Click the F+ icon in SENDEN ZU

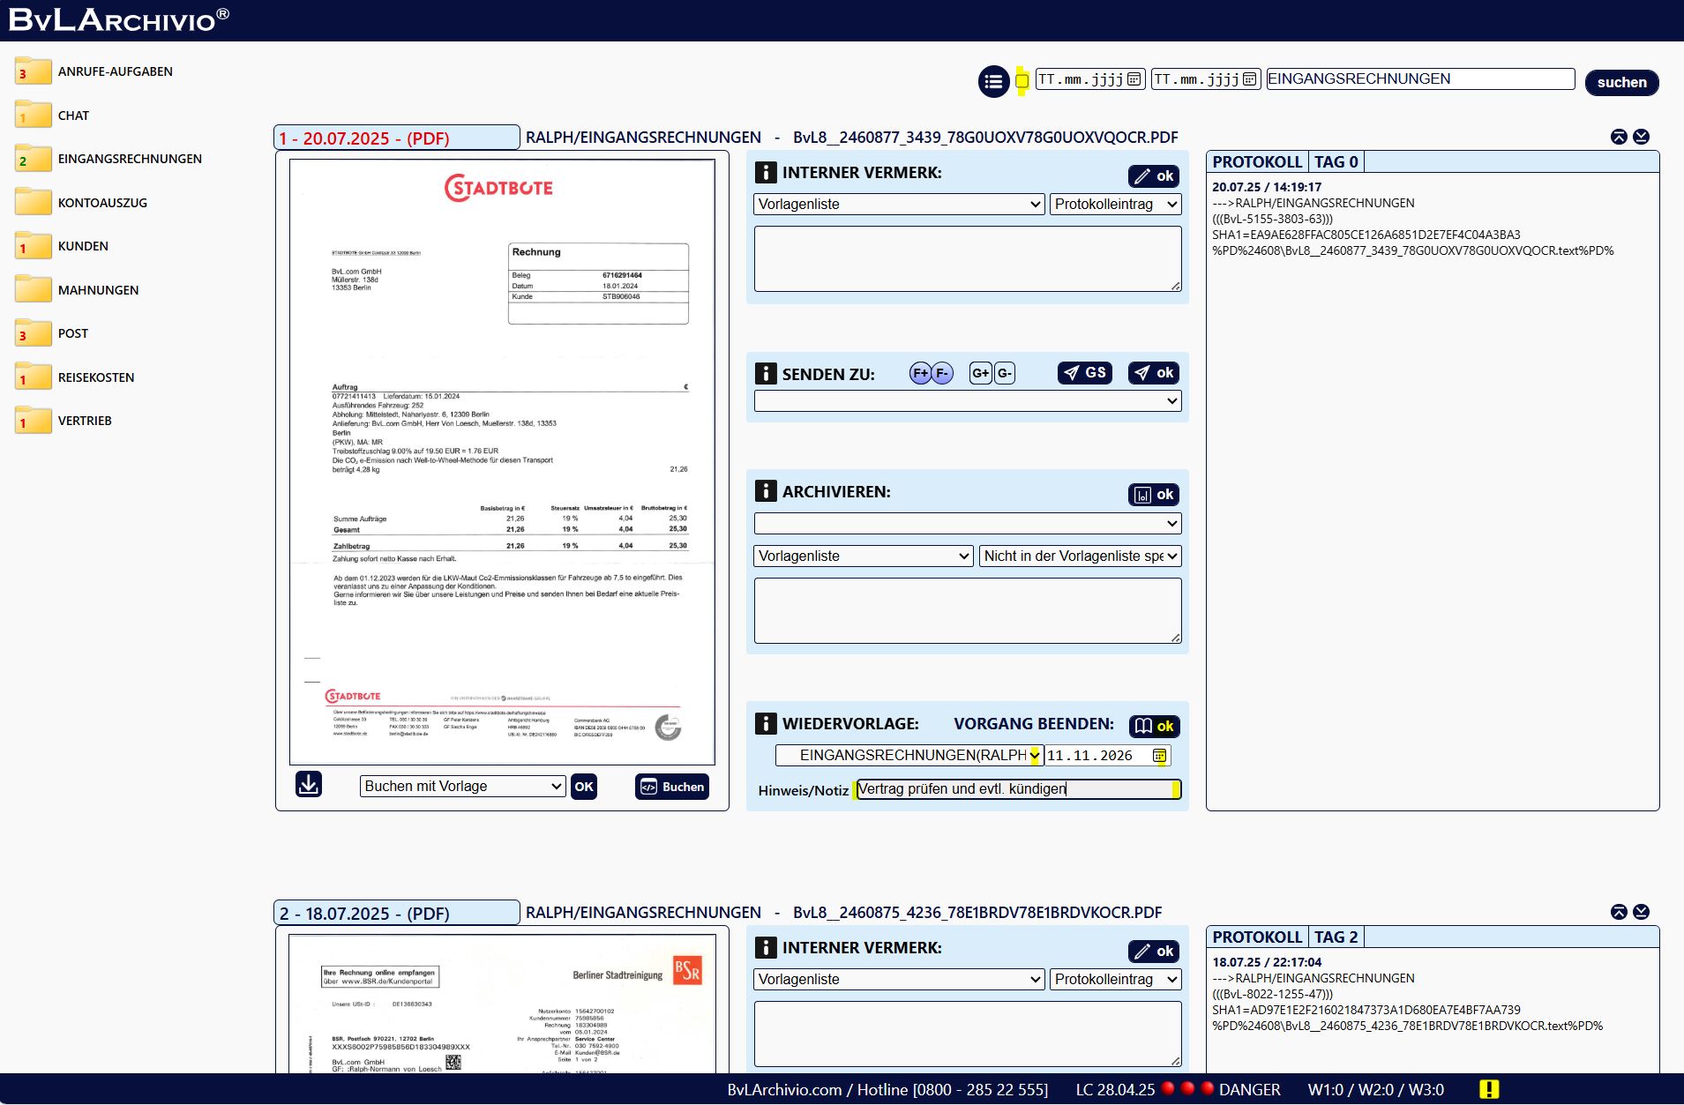point(920,373)
